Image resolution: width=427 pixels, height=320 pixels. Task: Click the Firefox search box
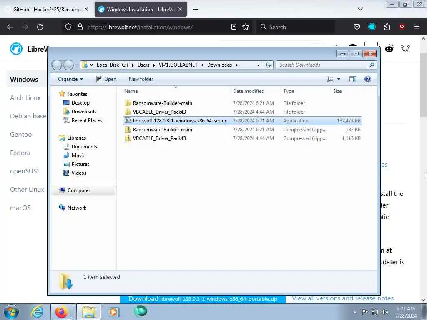coord(296,27)
